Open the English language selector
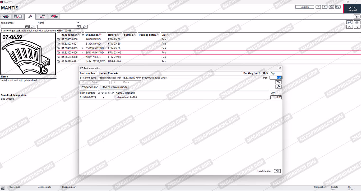This screenshot has width=361, height=191. point(305,7)
